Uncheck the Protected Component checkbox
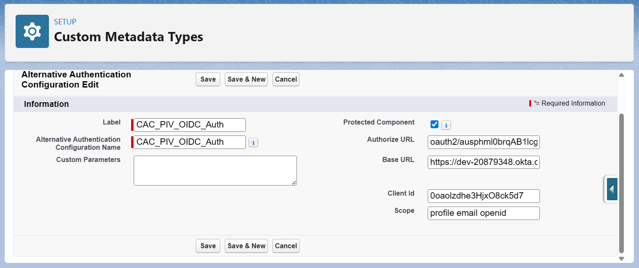The width and height of the screenshot is (639, 268). point(434,124)
